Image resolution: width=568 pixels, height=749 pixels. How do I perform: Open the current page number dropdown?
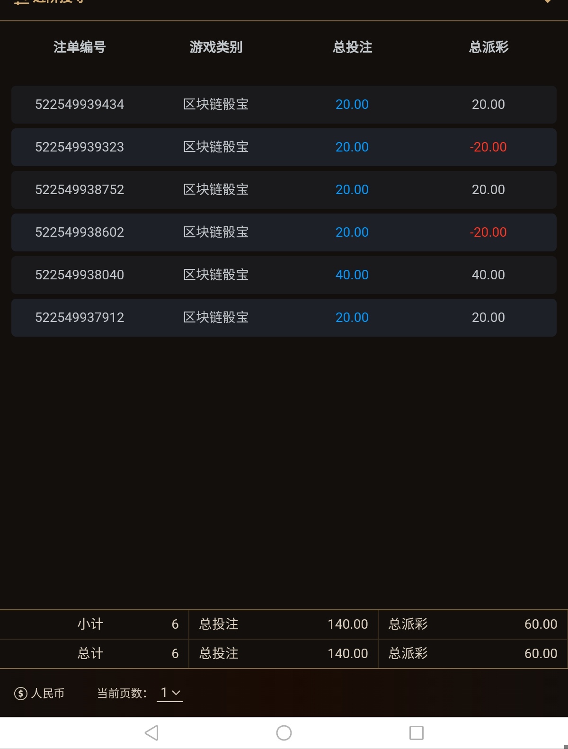(170, 693)
